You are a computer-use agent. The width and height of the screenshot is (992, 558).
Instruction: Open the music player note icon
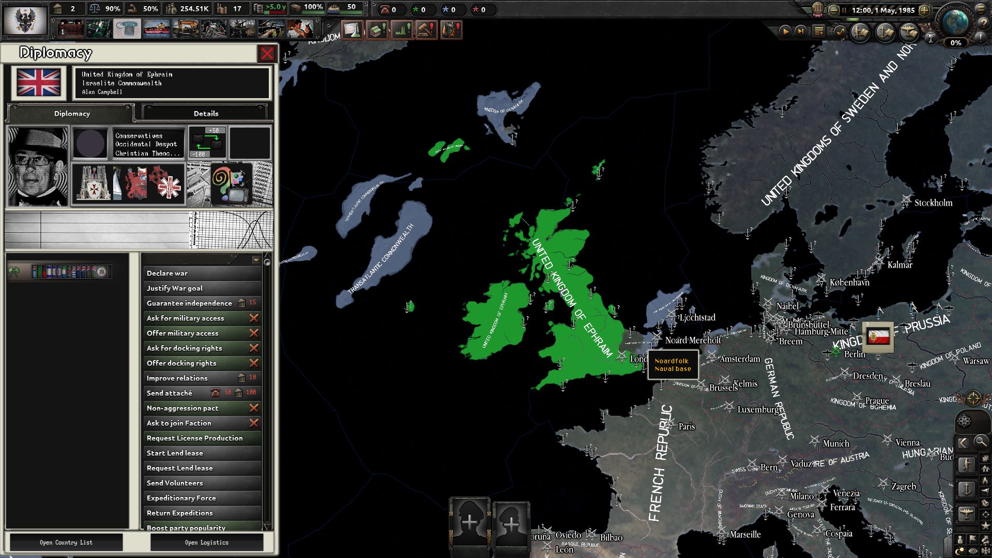[x=840, y=32]
